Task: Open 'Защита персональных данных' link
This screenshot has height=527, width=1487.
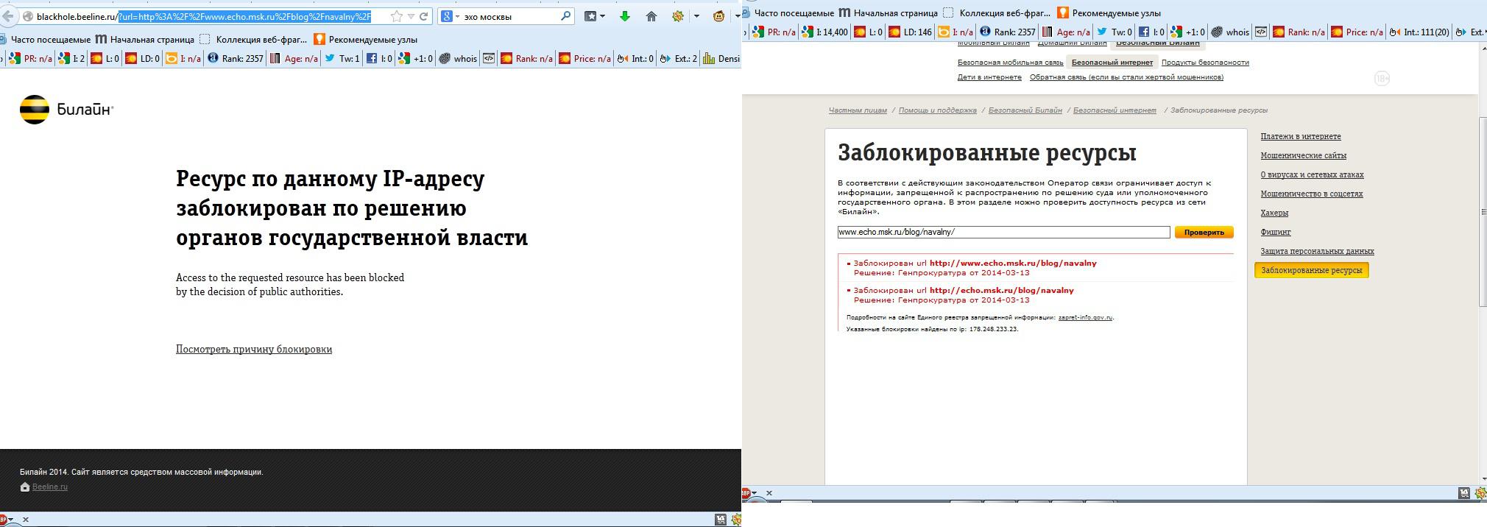Action: (x=1318, y=252)
